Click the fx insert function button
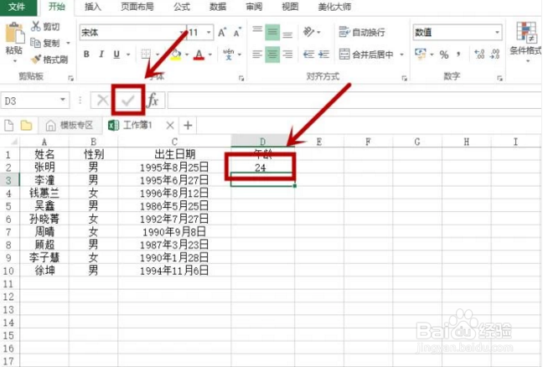 [x=153, y=101]
